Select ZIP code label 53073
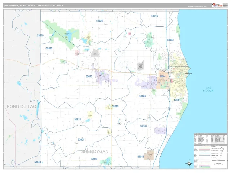The height and width of the screenshot is (173, 231). pyautogui.click(x=89, y=76)
